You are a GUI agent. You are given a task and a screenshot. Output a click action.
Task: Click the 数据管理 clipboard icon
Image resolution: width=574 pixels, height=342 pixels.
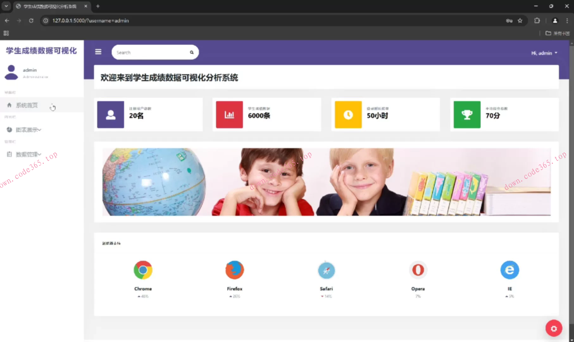(x=9, y=154)
